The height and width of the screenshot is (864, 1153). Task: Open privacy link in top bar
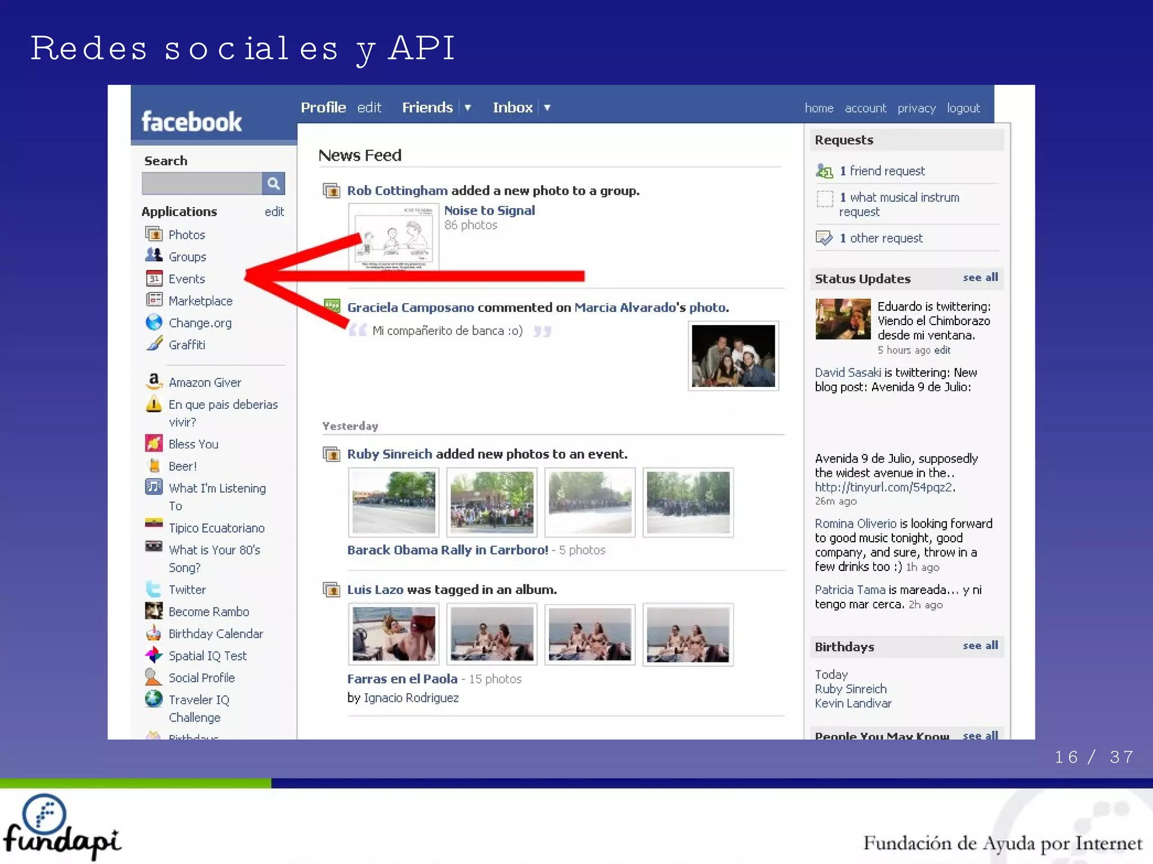click(x=917, y=108)
